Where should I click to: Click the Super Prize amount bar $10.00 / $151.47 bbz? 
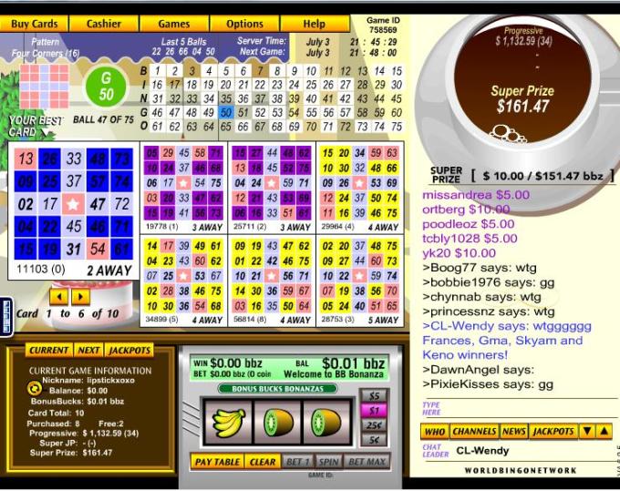coord(542,176)
